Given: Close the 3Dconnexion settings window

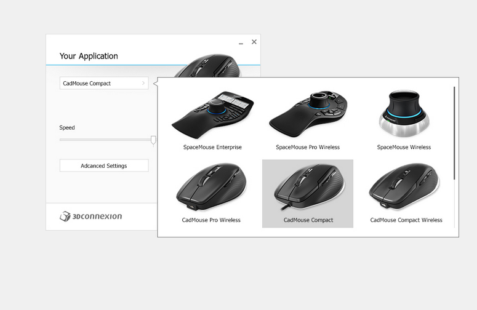Looking at the screenshot, I should click(x=254, y=42).
